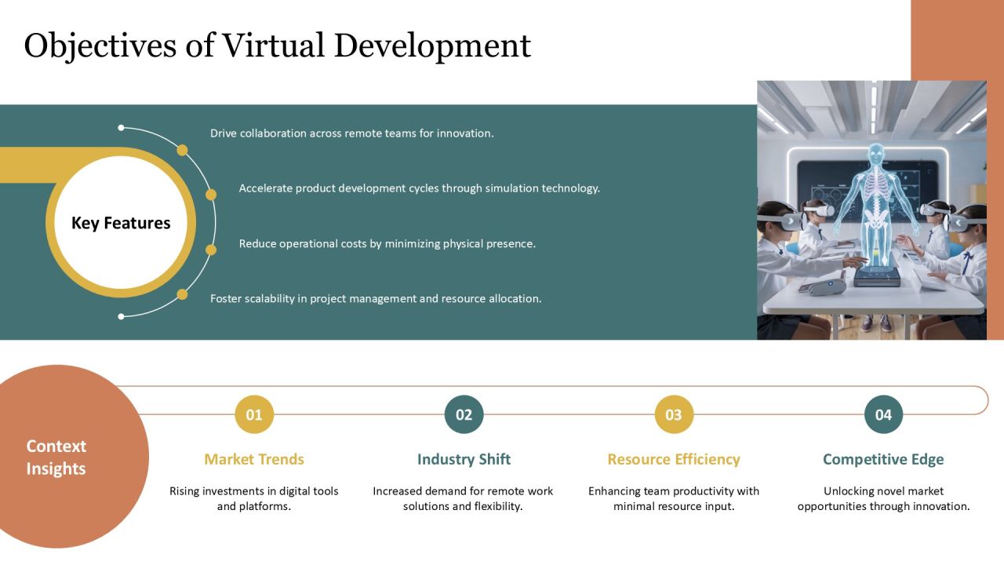Click text 'Foster scalability in project management and resource allocation.'
Viewport: 1004px width, 565px height.
tap(376, 298)
